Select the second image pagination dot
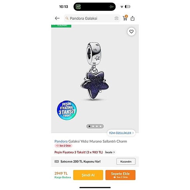 pyautogui.click(x=93, y=126)
